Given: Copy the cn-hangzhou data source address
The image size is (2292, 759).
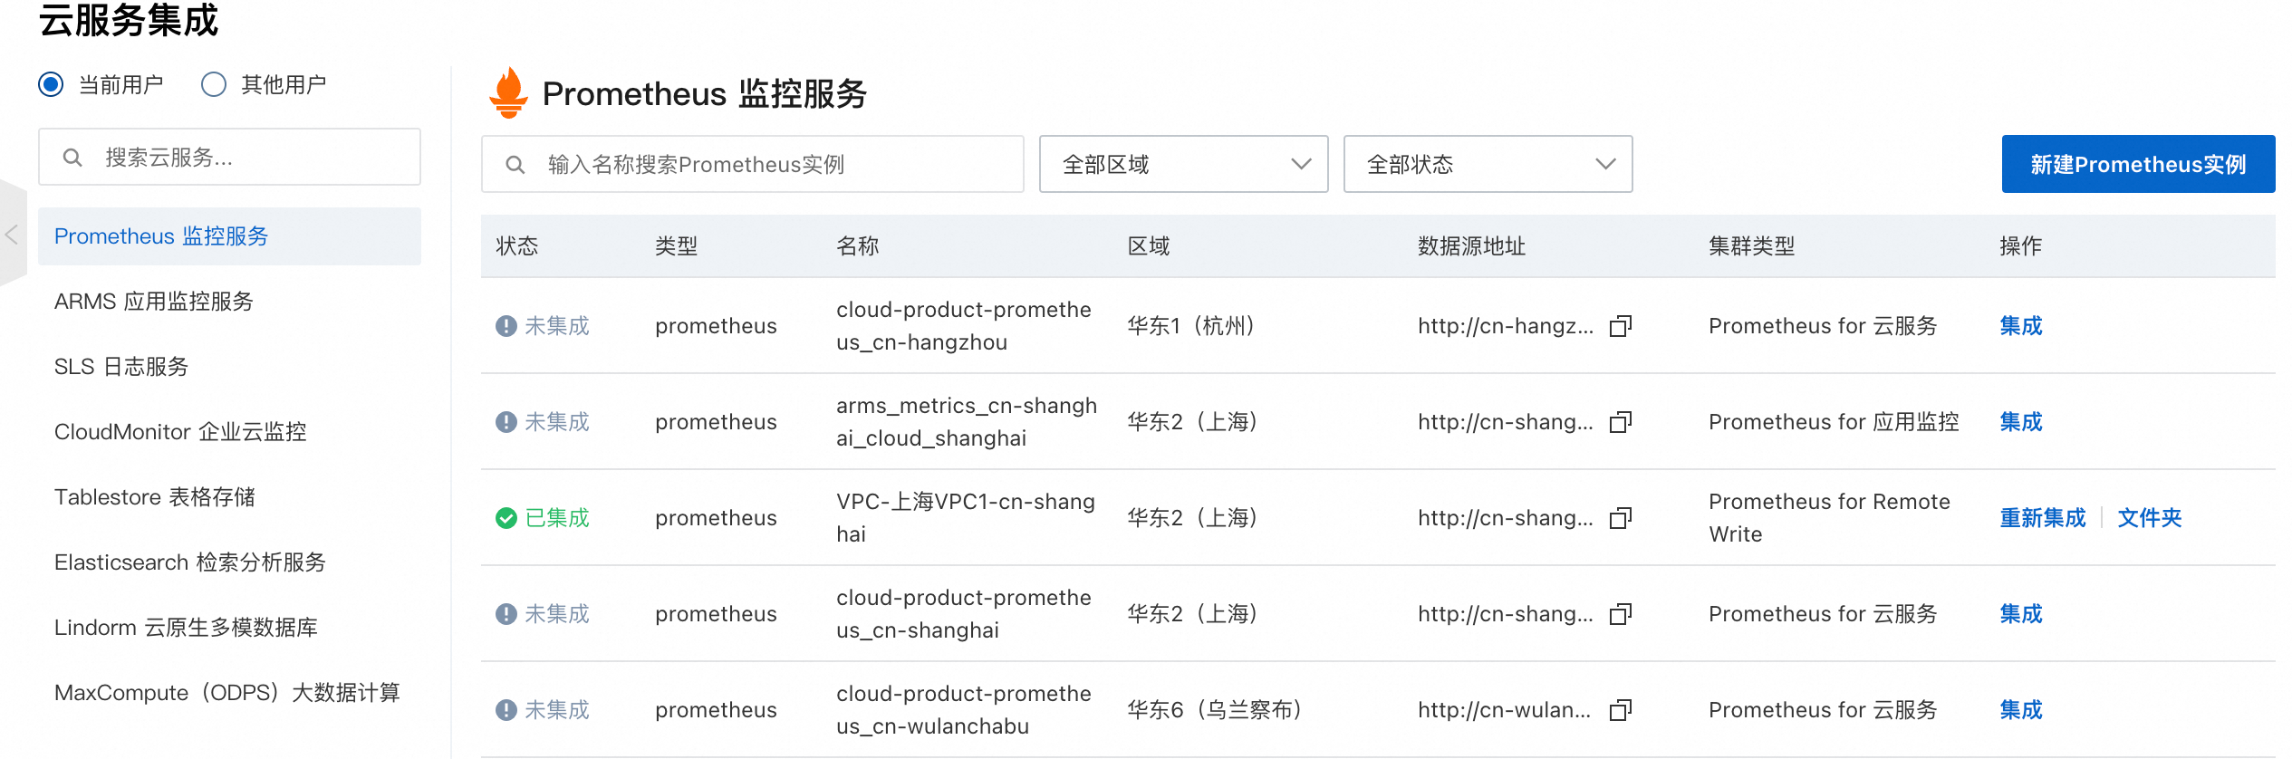Looking at the screenshot, I should pos(1620,326).
